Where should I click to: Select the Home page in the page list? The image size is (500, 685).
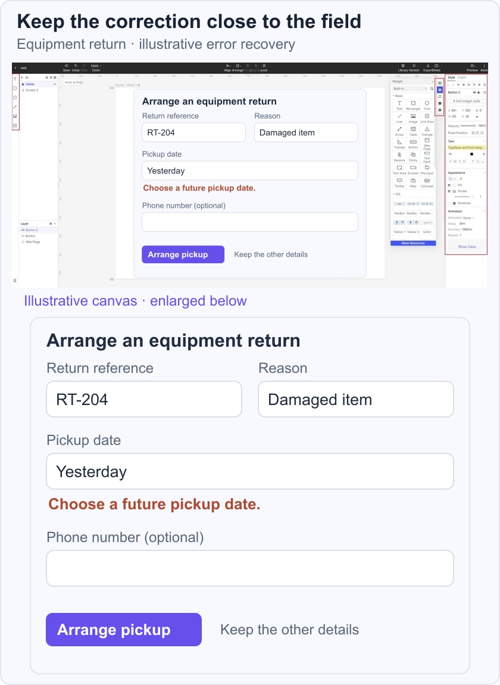coord(39,84)
